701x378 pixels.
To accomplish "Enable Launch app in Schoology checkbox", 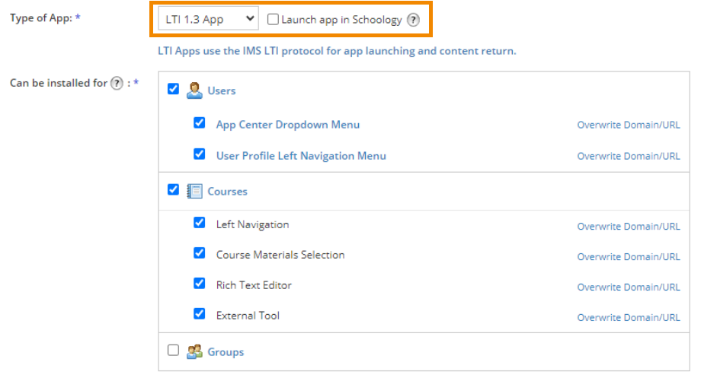I will [273, 20].
